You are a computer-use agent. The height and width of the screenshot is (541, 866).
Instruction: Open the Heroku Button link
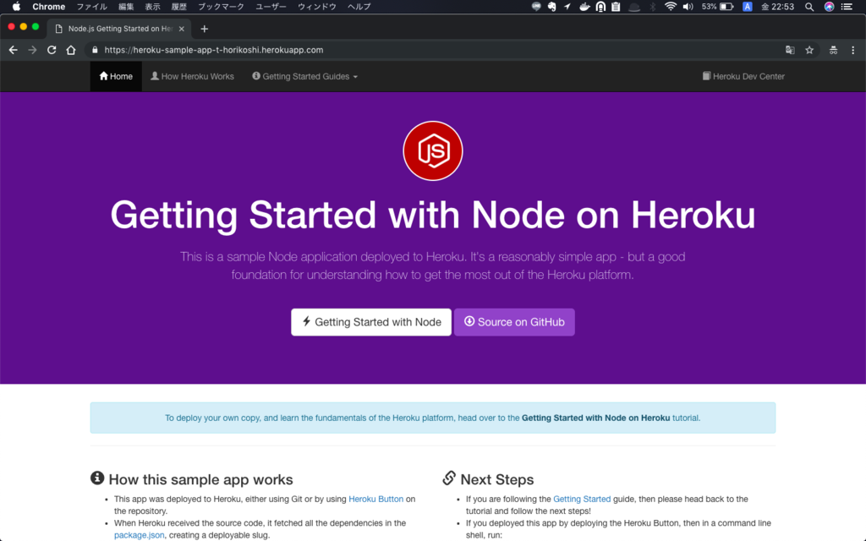click(x=375, y=499)
